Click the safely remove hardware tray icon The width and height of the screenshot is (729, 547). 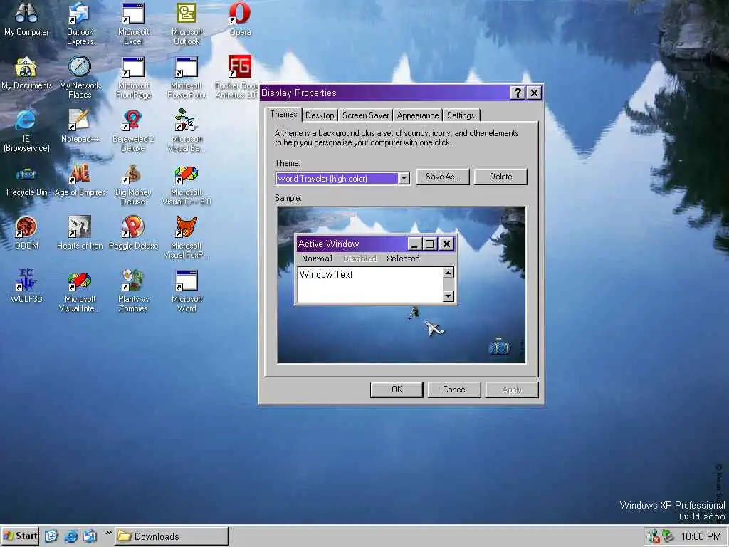tap(668, 536)
